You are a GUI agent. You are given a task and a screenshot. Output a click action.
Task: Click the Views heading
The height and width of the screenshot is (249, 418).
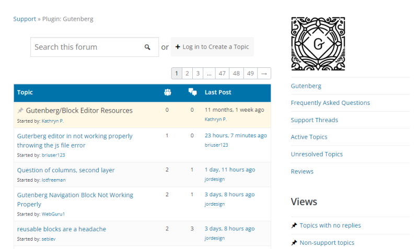pyautogui.click(x=304, y=201)
